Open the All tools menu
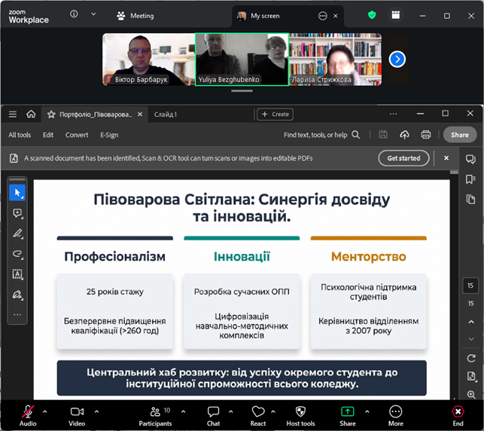This screenshot has height=431, width=484. 20,135
